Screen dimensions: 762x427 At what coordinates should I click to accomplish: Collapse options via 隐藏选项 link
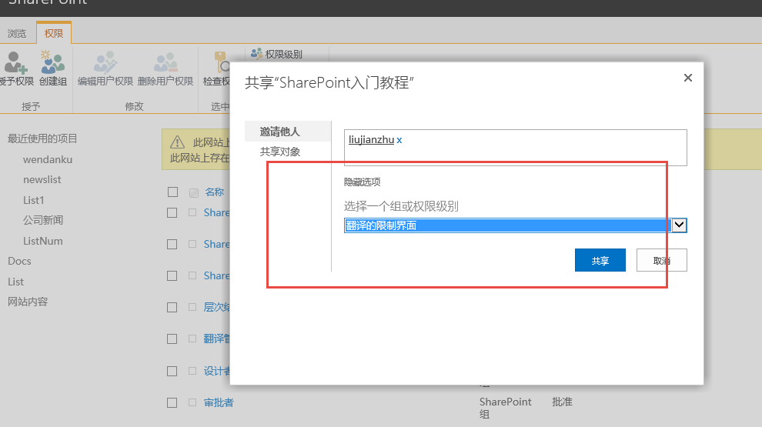pos(362,182)
